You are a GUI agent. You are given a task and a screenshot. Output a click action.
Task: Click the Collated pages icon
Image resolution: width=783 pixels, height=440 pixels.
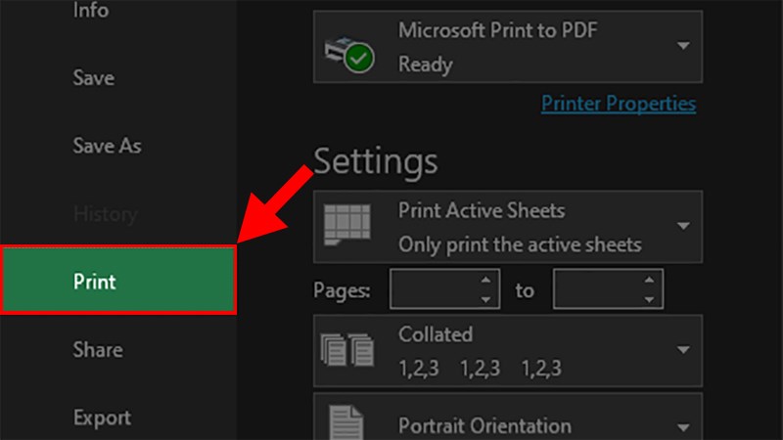point(347,350)
